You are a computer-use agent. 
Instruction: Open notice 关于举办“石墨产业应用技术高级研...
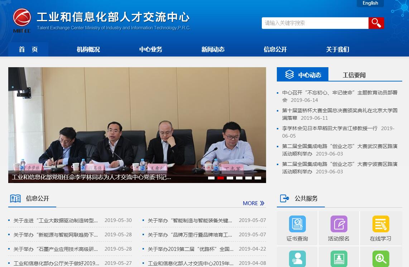(x=56, y=249)
